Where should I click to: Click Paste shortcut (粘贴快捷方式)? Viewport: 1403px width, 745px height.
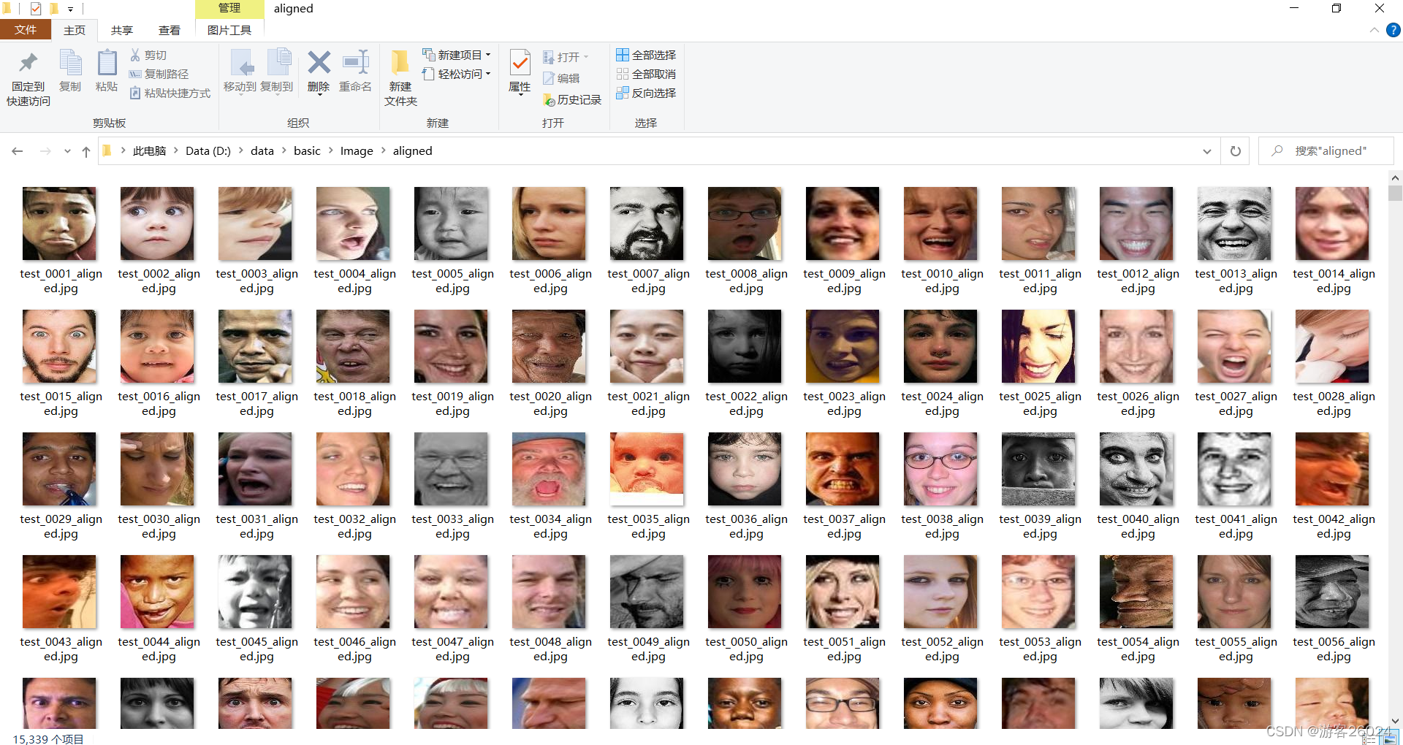(x=170, y=93)
